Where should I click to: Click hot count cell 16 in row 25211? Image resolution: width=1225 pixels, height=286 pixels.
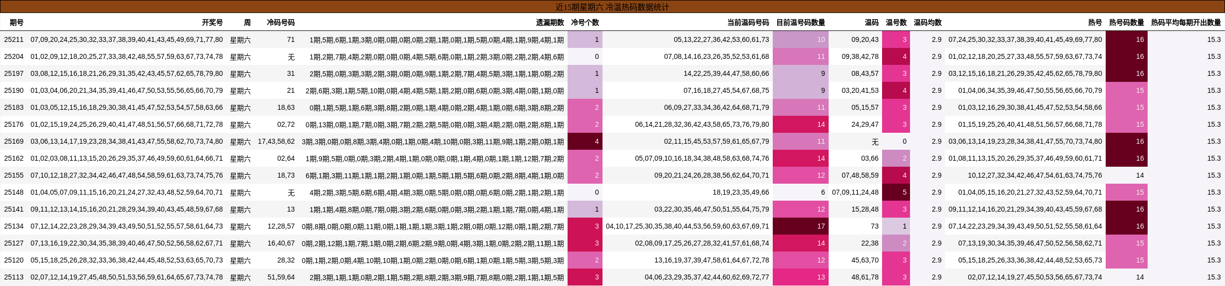pos(1127,39)
